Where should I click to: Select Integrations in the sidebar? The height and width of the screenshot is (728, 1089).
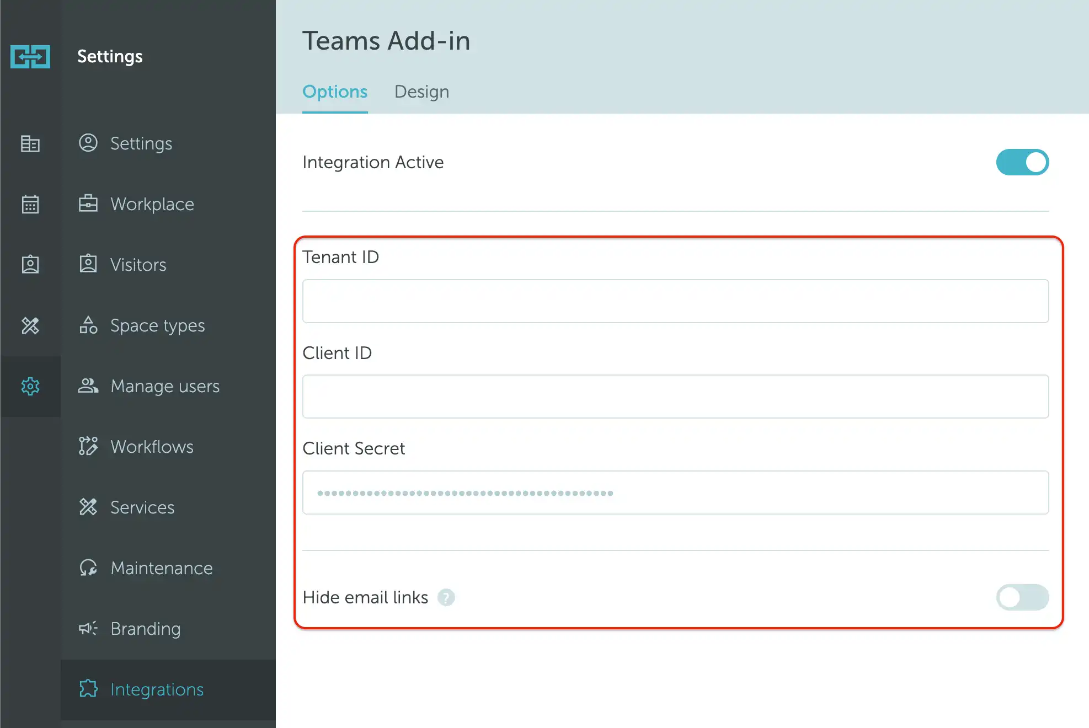(x=168, y=689)
